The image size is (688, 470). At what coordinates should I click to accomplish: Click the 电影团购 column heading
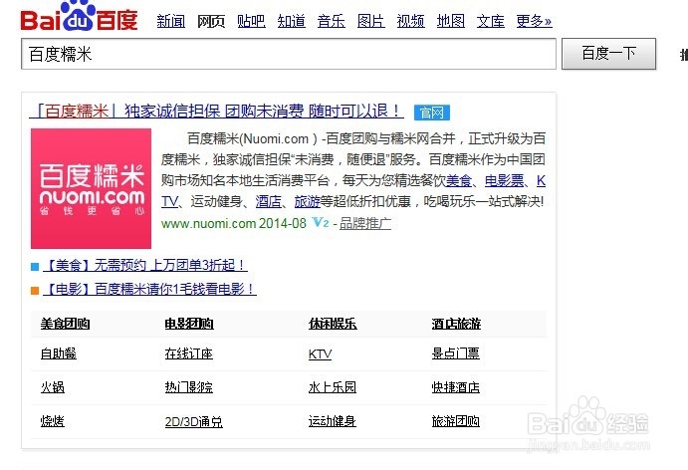tap(189, 324)
